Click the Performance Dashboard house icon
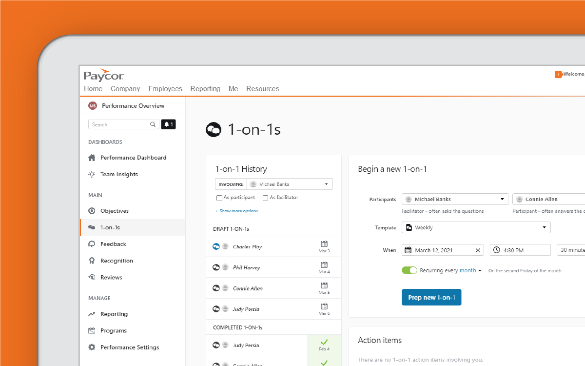 pos(92,158)
